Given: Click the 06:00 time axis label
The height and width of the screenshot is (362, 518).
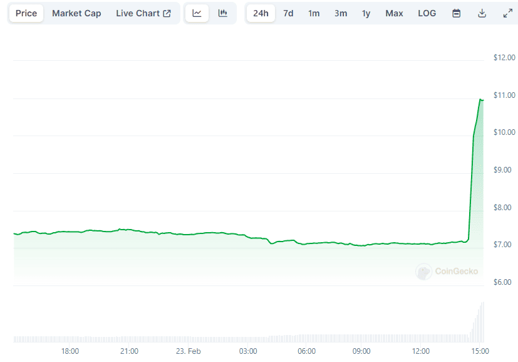Looking at the screenshot, I should (306, 351).
